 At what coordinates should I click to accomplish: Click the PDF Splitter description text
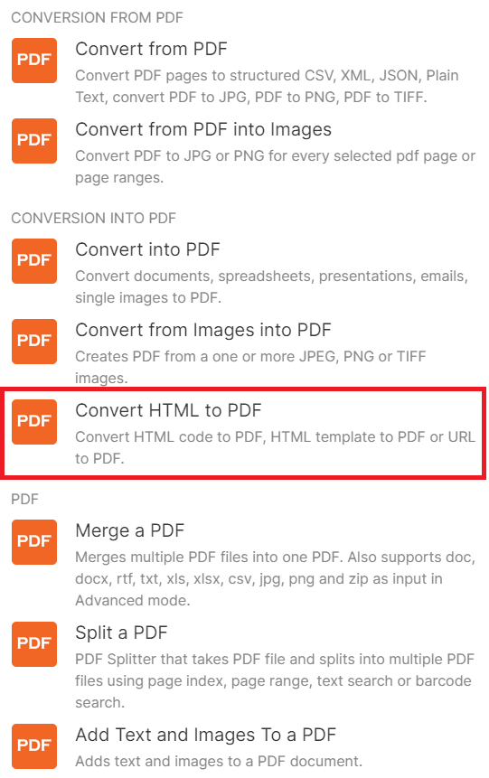click(275, 680)
